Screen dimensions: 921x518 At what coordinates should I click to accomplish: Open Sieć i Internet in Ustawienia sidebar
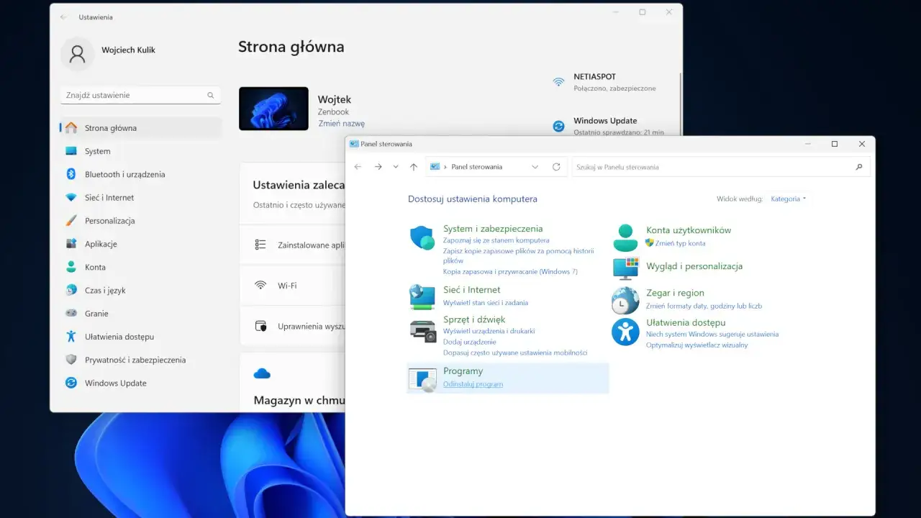pyautogui.click(x=141, y=197)
